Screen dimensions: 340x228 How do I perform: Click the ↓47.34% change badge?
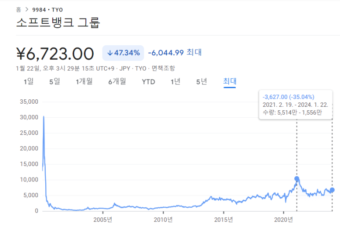pyautogui.click(x=123, y=53)
